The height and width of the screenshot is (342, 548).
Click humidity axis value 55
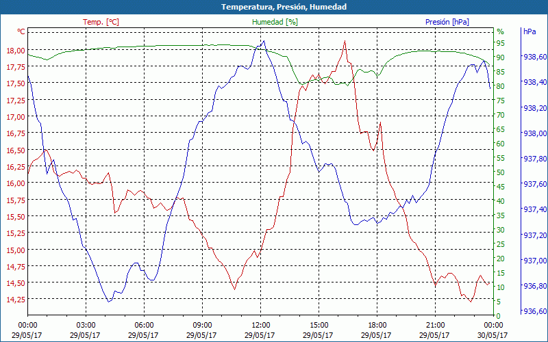(x=501, y=158)
